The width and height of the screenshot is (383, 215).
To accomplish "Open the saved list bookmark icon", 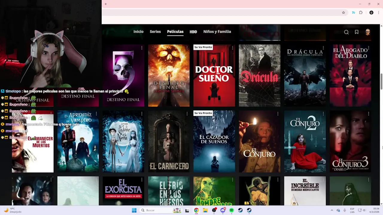I will click(x=357, y=32).
